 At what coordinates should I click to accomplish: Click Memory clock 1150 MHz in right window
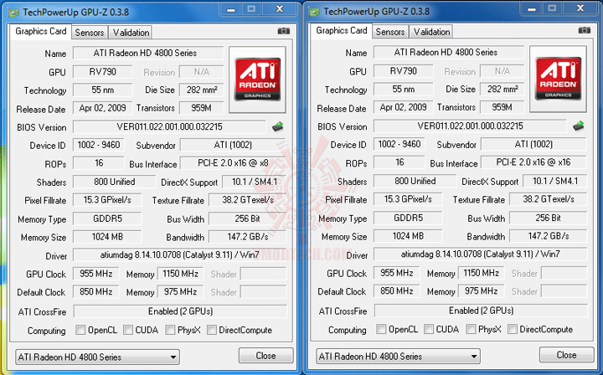click(x=481, y=273)
